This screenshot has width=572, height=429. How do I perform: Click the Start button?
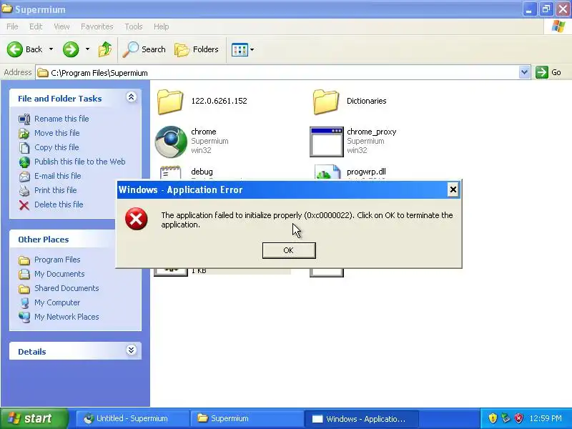[34, 418]
